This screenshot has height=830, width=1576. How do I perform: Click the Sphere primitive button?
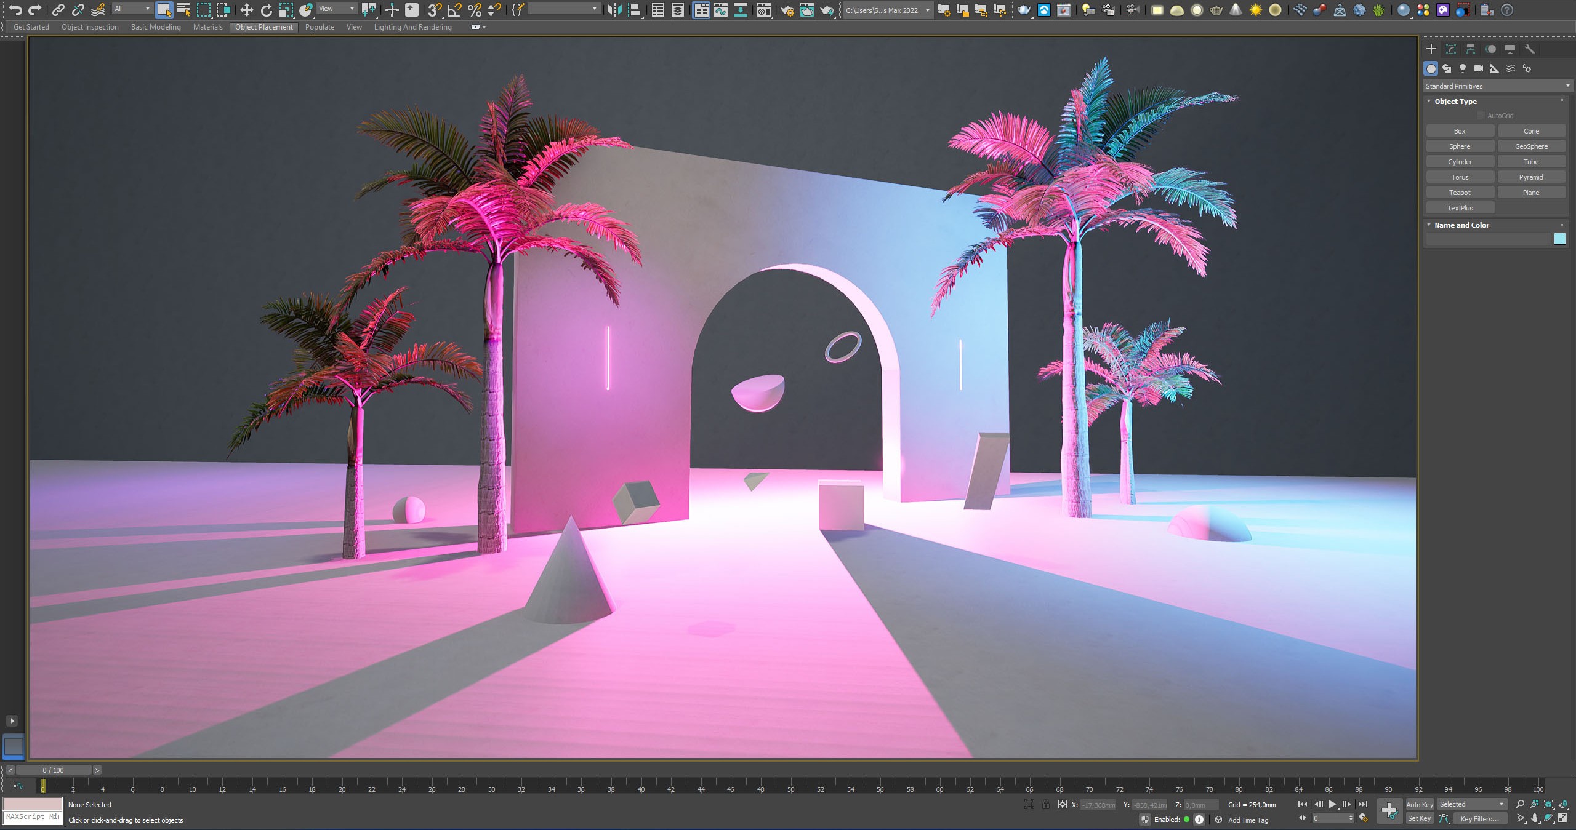point(1460,146)
